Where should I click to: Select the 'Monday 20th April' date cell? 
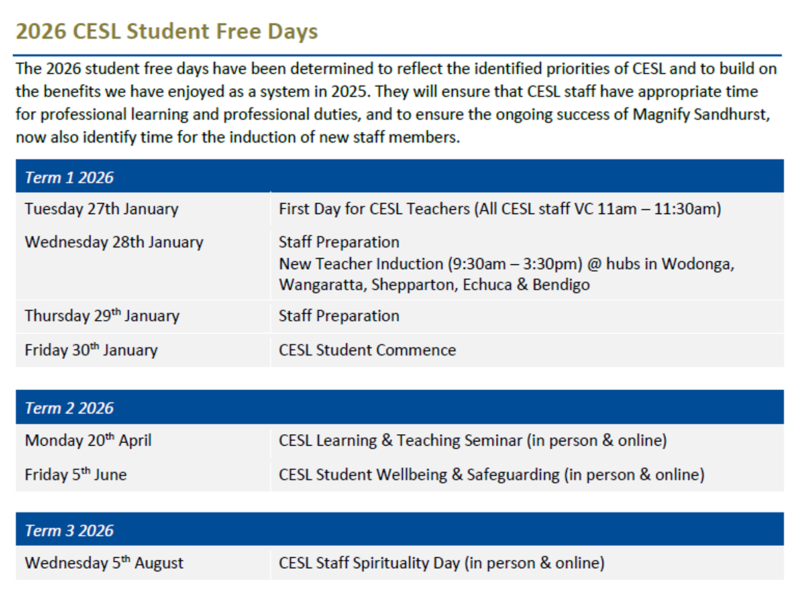tap(88, 440)
